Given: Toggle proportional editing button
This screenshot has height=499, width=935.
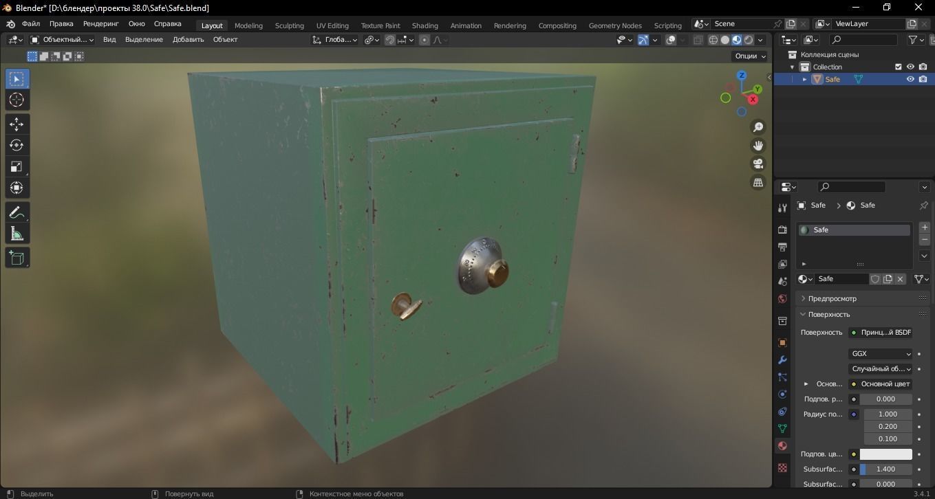Looking at the screenshot, I should [x=424, y=40].
